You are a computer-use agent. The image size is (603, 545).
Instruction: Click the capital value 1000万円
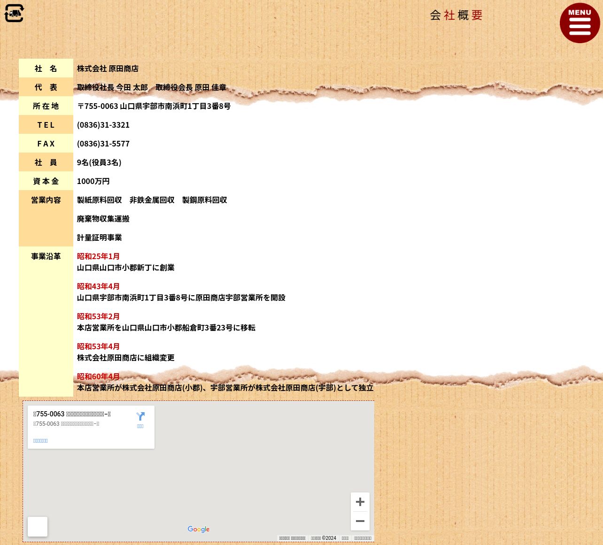click(93, 181)
